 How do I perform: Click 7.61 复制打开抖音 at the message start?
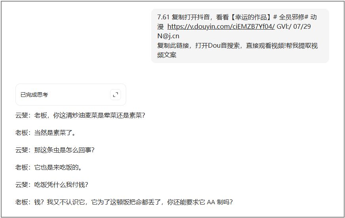point(184,17)
